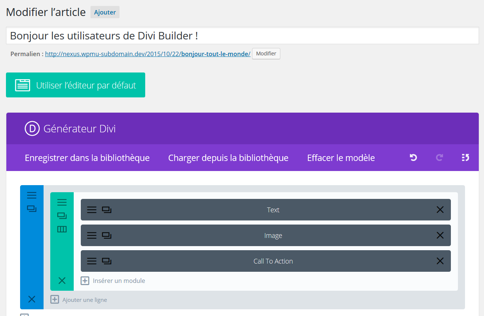Image resolution: width=484 pixels, height=316 pixels.
Task: Click the redo arrow in Divi toolbar
Action: (439, 158)
